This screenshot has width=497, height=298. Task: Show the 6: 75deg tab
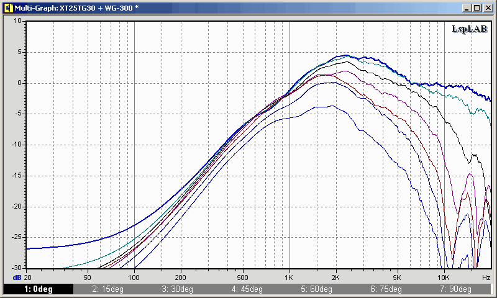(x=386, y=289)
